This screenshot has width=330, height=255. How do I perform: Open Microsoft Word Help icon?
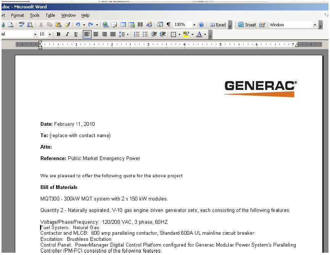click(x=201, y=25)
